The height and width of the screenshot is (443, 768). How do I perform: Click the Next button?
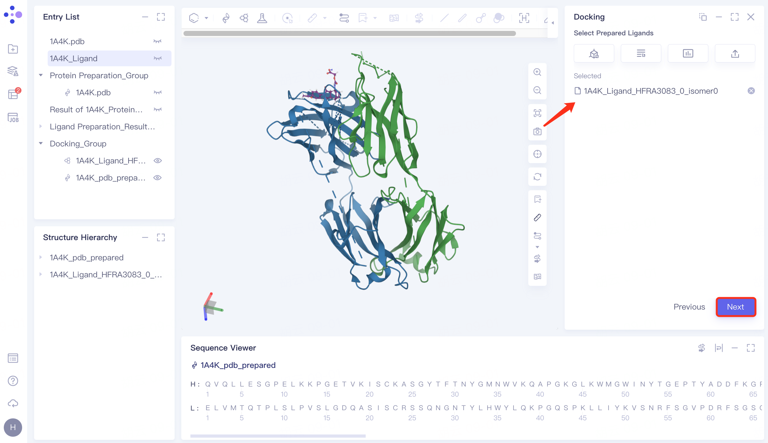coord(735,307)
